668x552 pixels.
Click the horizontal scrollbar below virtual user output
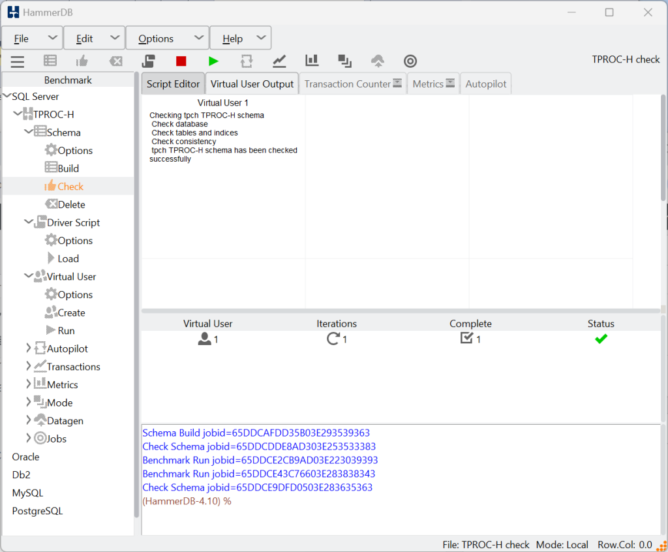coord(401,311)
